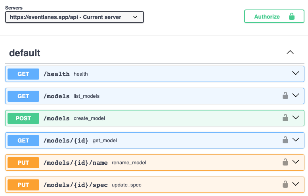Click the lock icon on list_models row
The height and width of the screenshot is (196, 308).
point(285,95)
